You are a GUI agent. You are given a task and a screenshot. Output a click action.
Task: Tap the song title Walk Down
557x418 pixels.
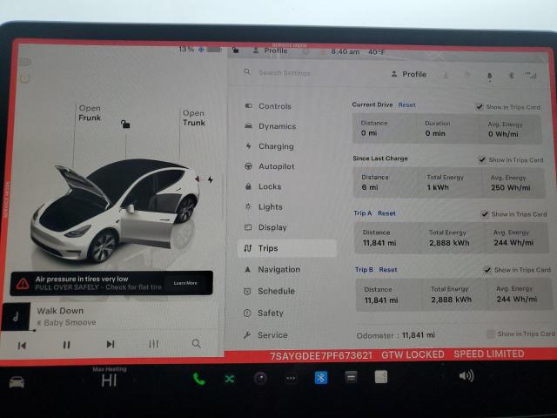coord(60,311)
